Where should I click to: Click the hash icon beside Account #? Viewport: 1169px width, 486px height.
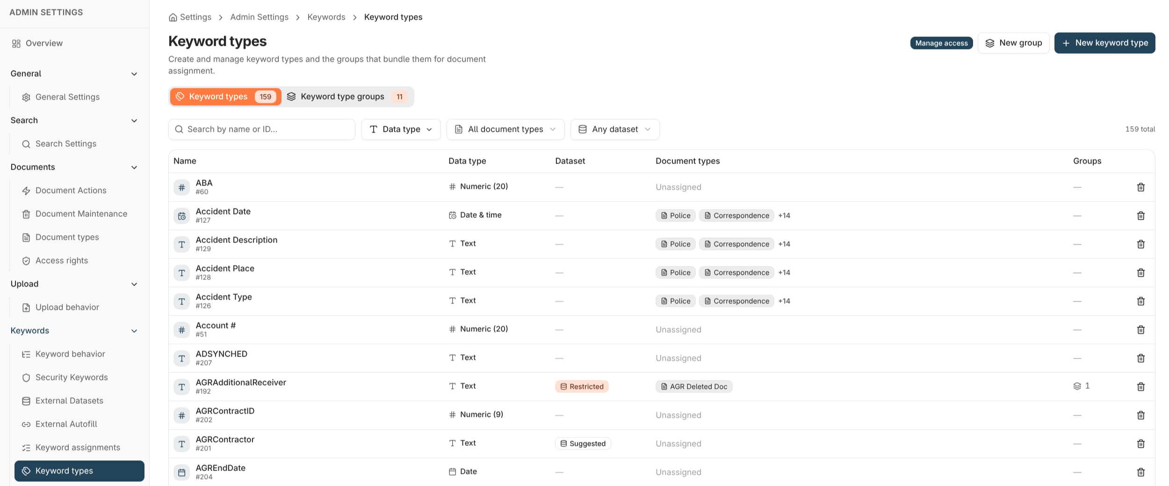[x=181, y=330]
